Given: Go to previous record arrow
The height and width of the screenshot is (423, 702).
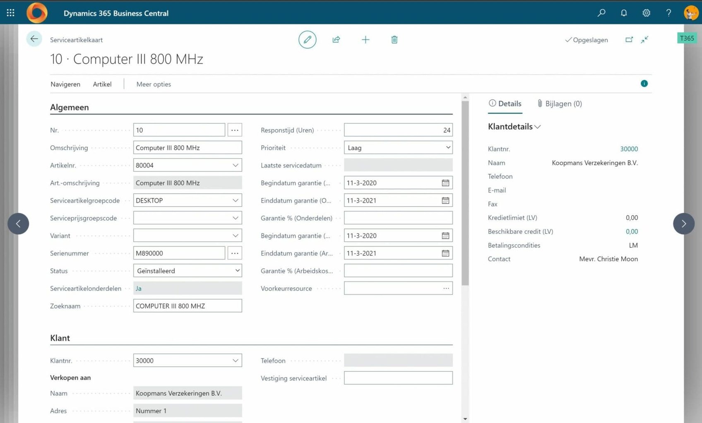Looking at the screenshot, I should click(18, 224).
